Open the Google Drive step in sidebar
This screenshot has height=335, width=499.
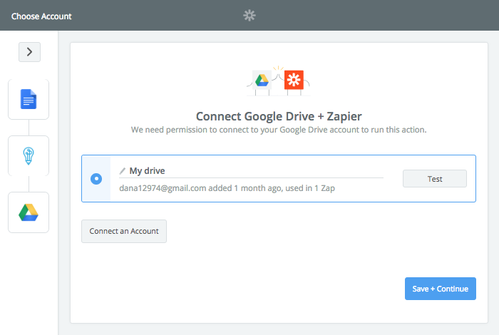point(29,212)
